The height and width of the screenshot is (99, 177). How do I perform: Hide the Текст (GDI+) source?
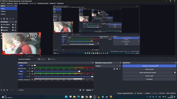(13, 24)
